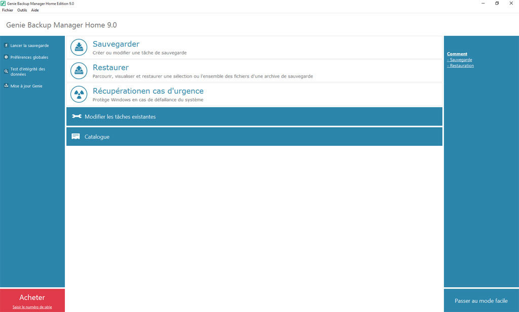Open Récupération en cas d'urgence

tap(148, 91)
